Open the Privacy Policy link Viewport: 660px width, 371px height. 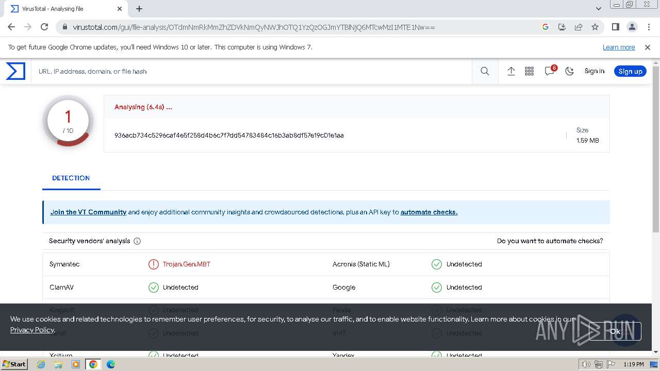[32, 330]
